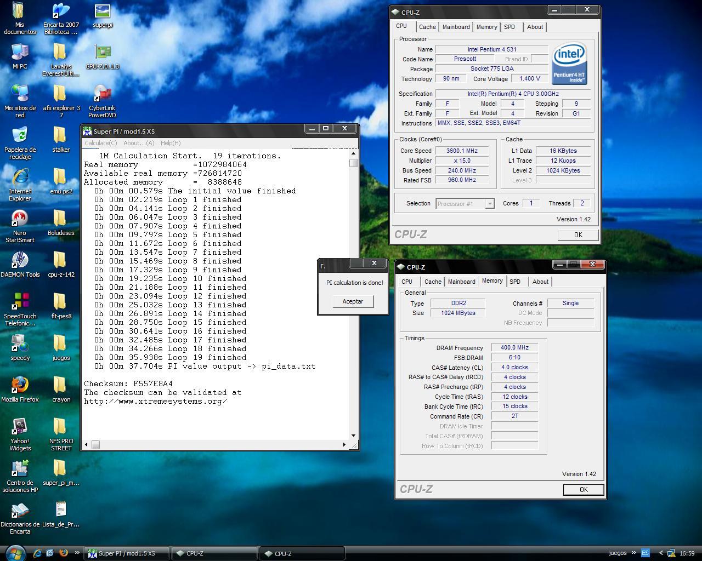The image size is (702, 561).
Task: Switch to SPD tab in top CPU-Z
Action: pyautogui.click(x=509, y=27)
